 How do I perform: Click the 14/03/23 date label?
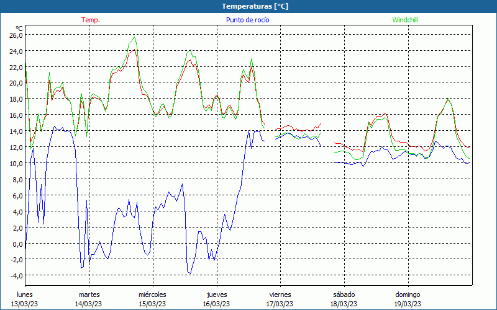coord(88,304)
